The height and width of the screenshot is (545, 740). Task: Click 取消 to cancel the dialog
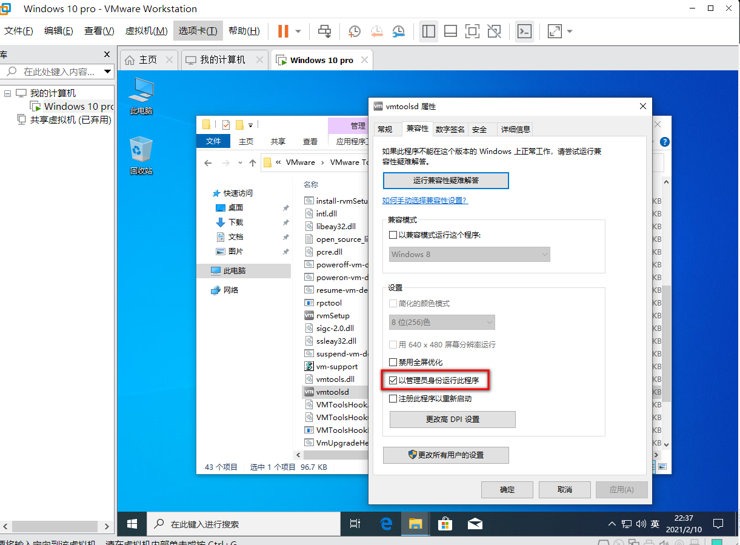click(564, 490)
